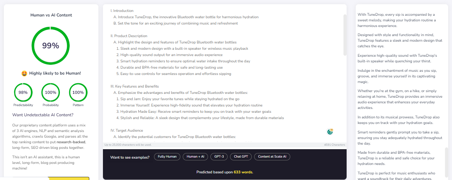Select the GPT-3 example button
This screenshot has width=452, height=180.
tap(219, 157)
